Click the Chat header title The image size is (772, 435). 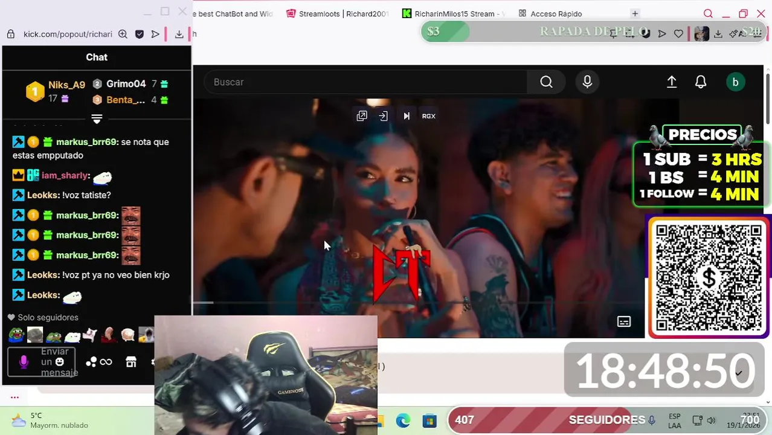tap(97, 57)
